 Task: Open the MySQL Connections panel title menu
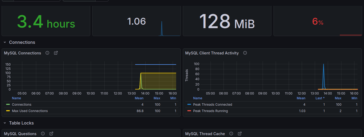(23, 53)
